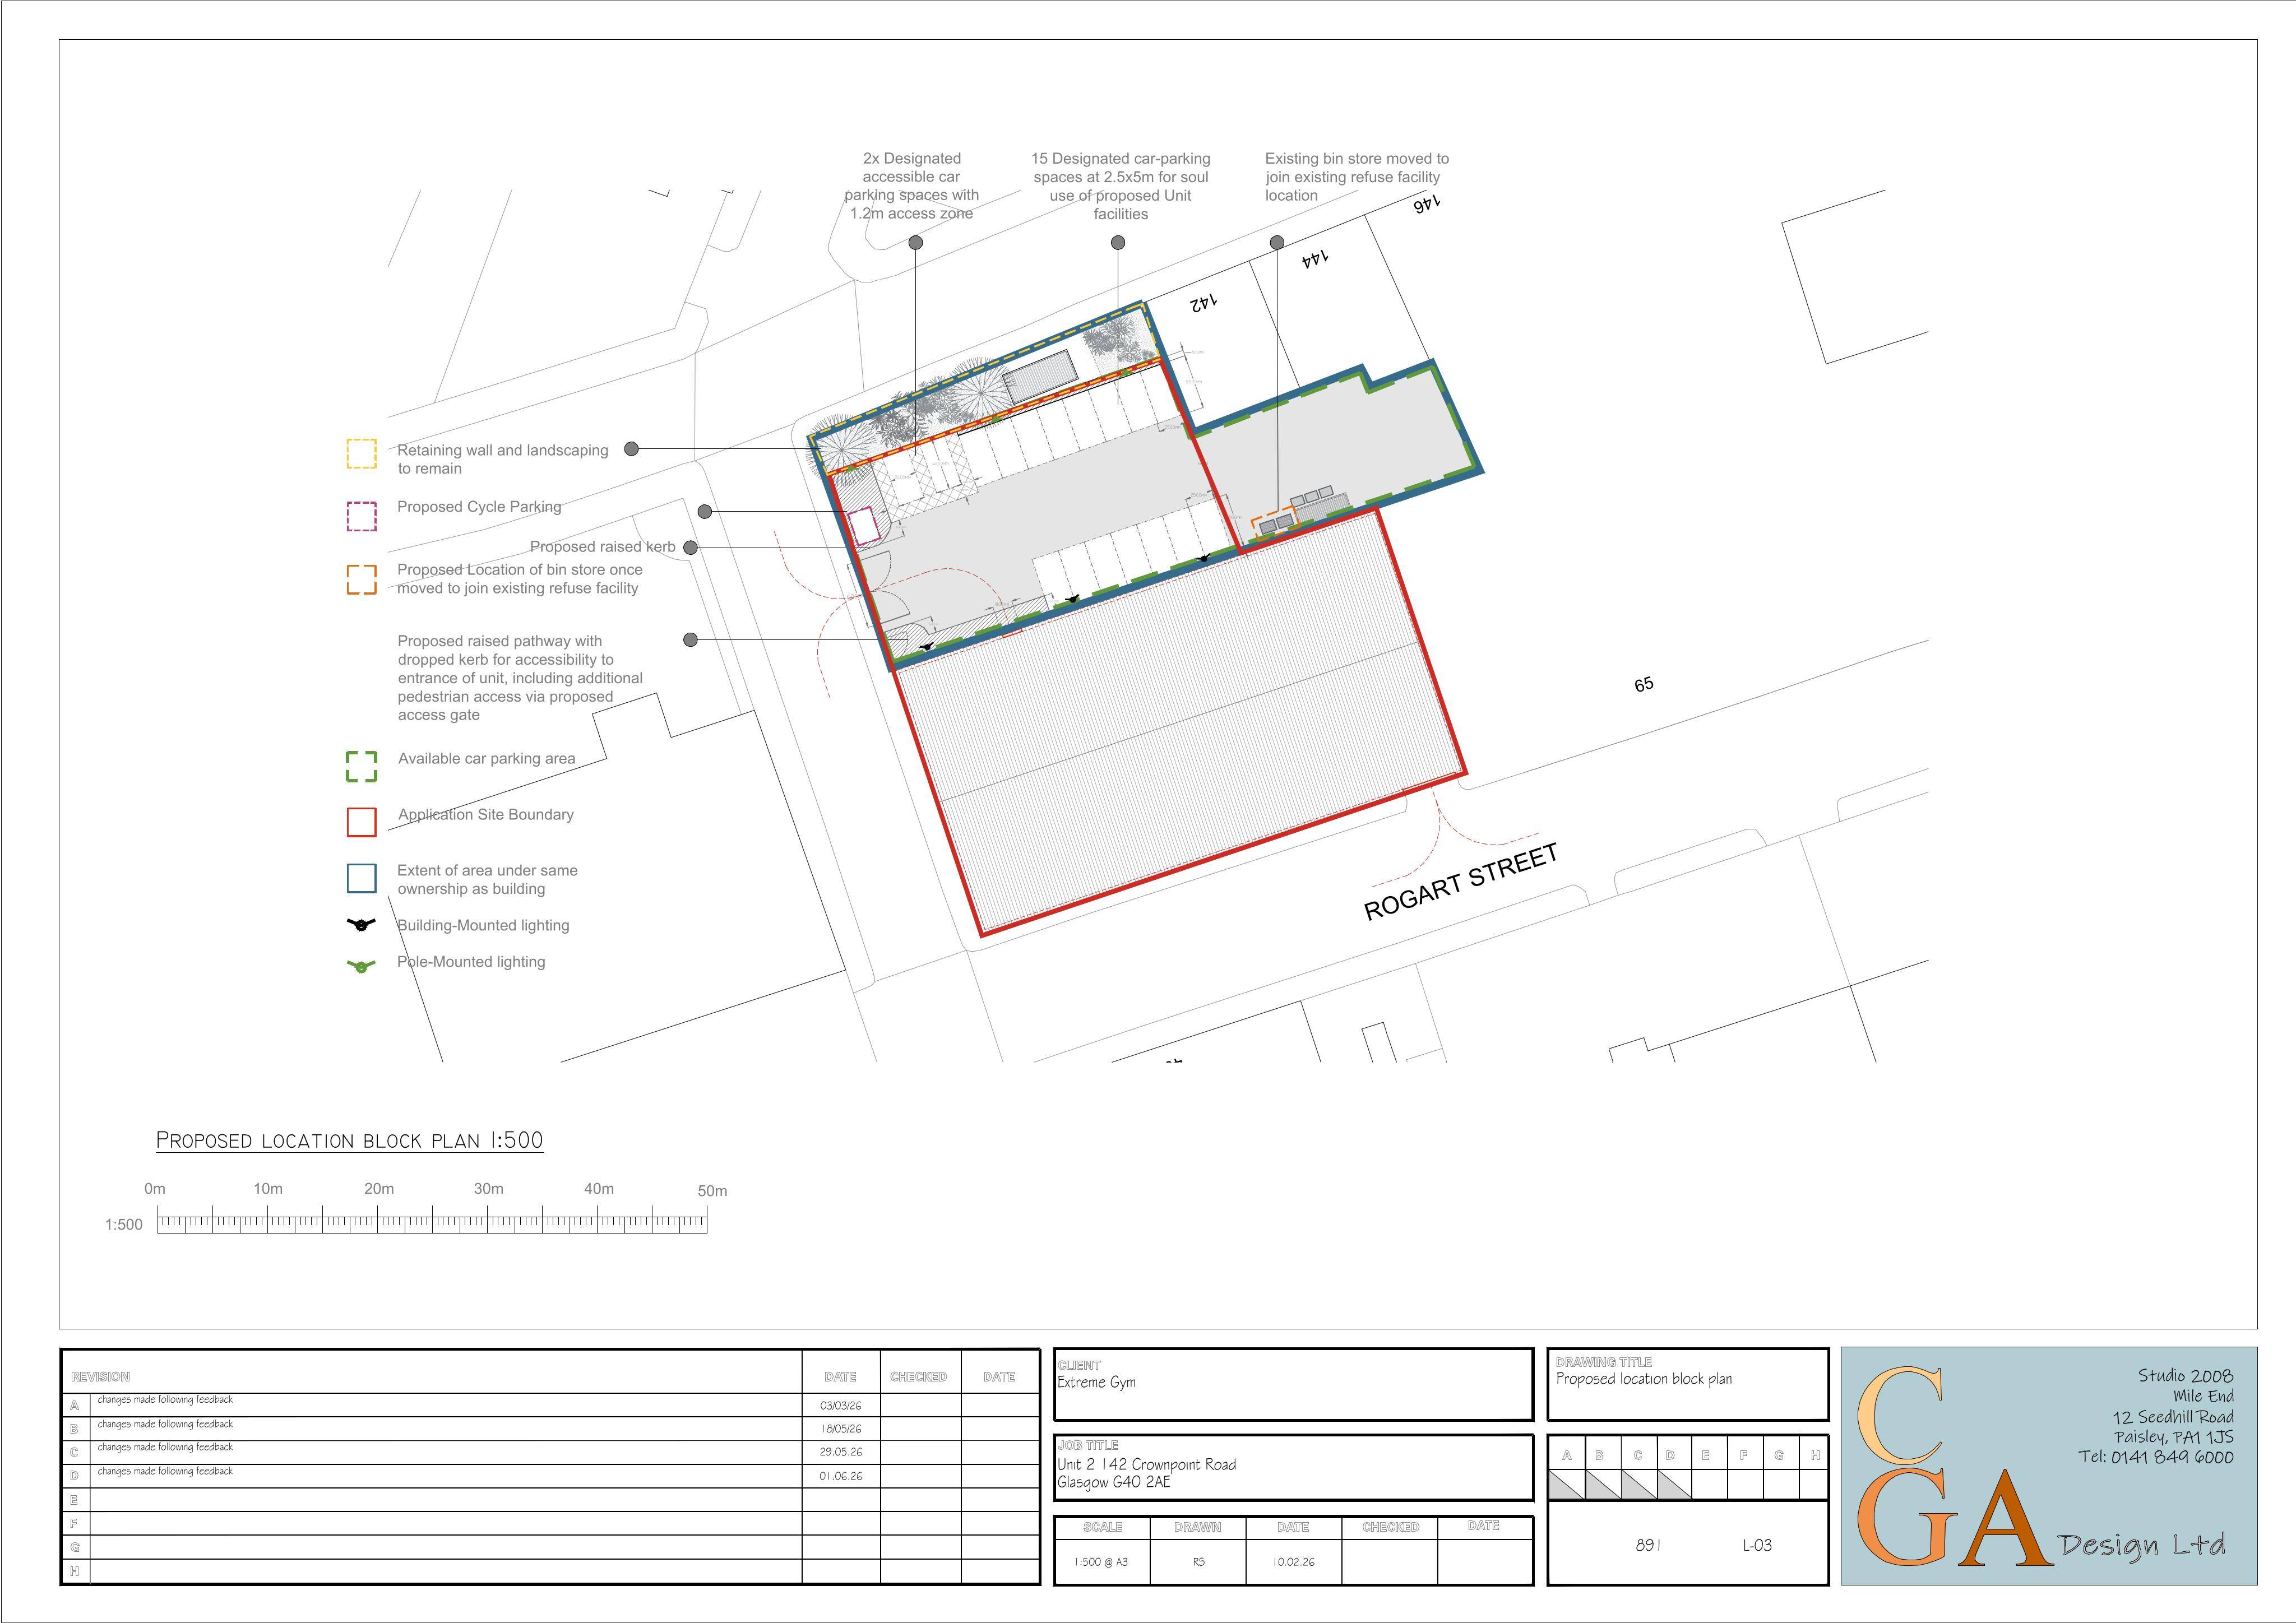
Task: Click the red Application Site Boundary legend square
Action: point(361,822)
